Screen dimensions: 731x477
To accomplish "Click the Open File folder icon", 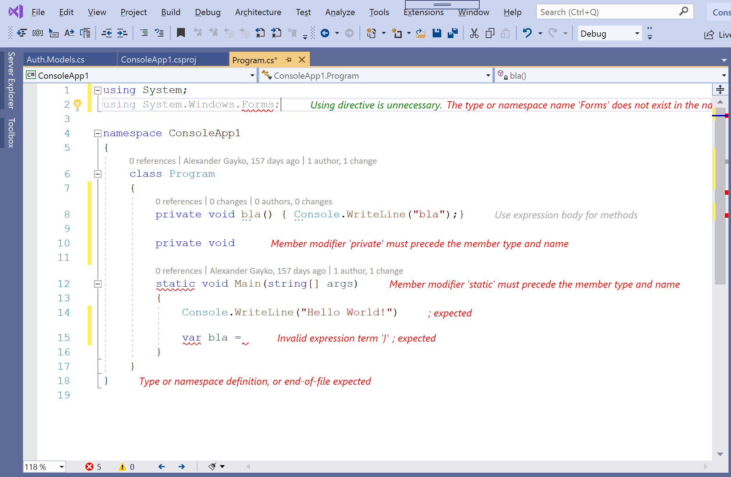I will click(420, 33).
